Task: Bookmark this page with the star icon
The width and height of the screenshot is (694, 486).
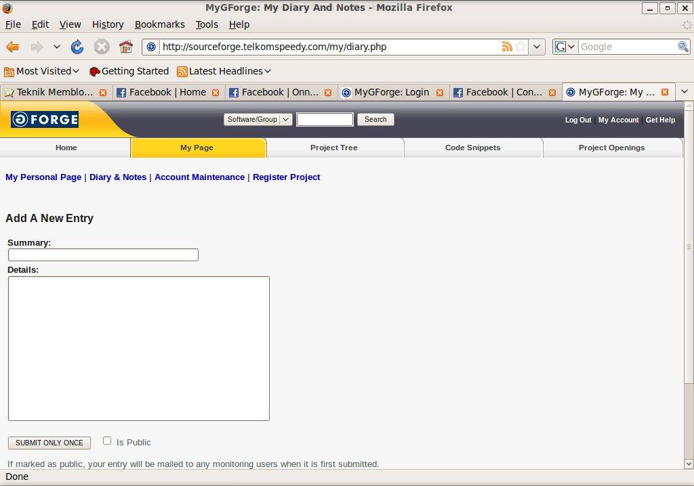Action: tap(520, 47)
